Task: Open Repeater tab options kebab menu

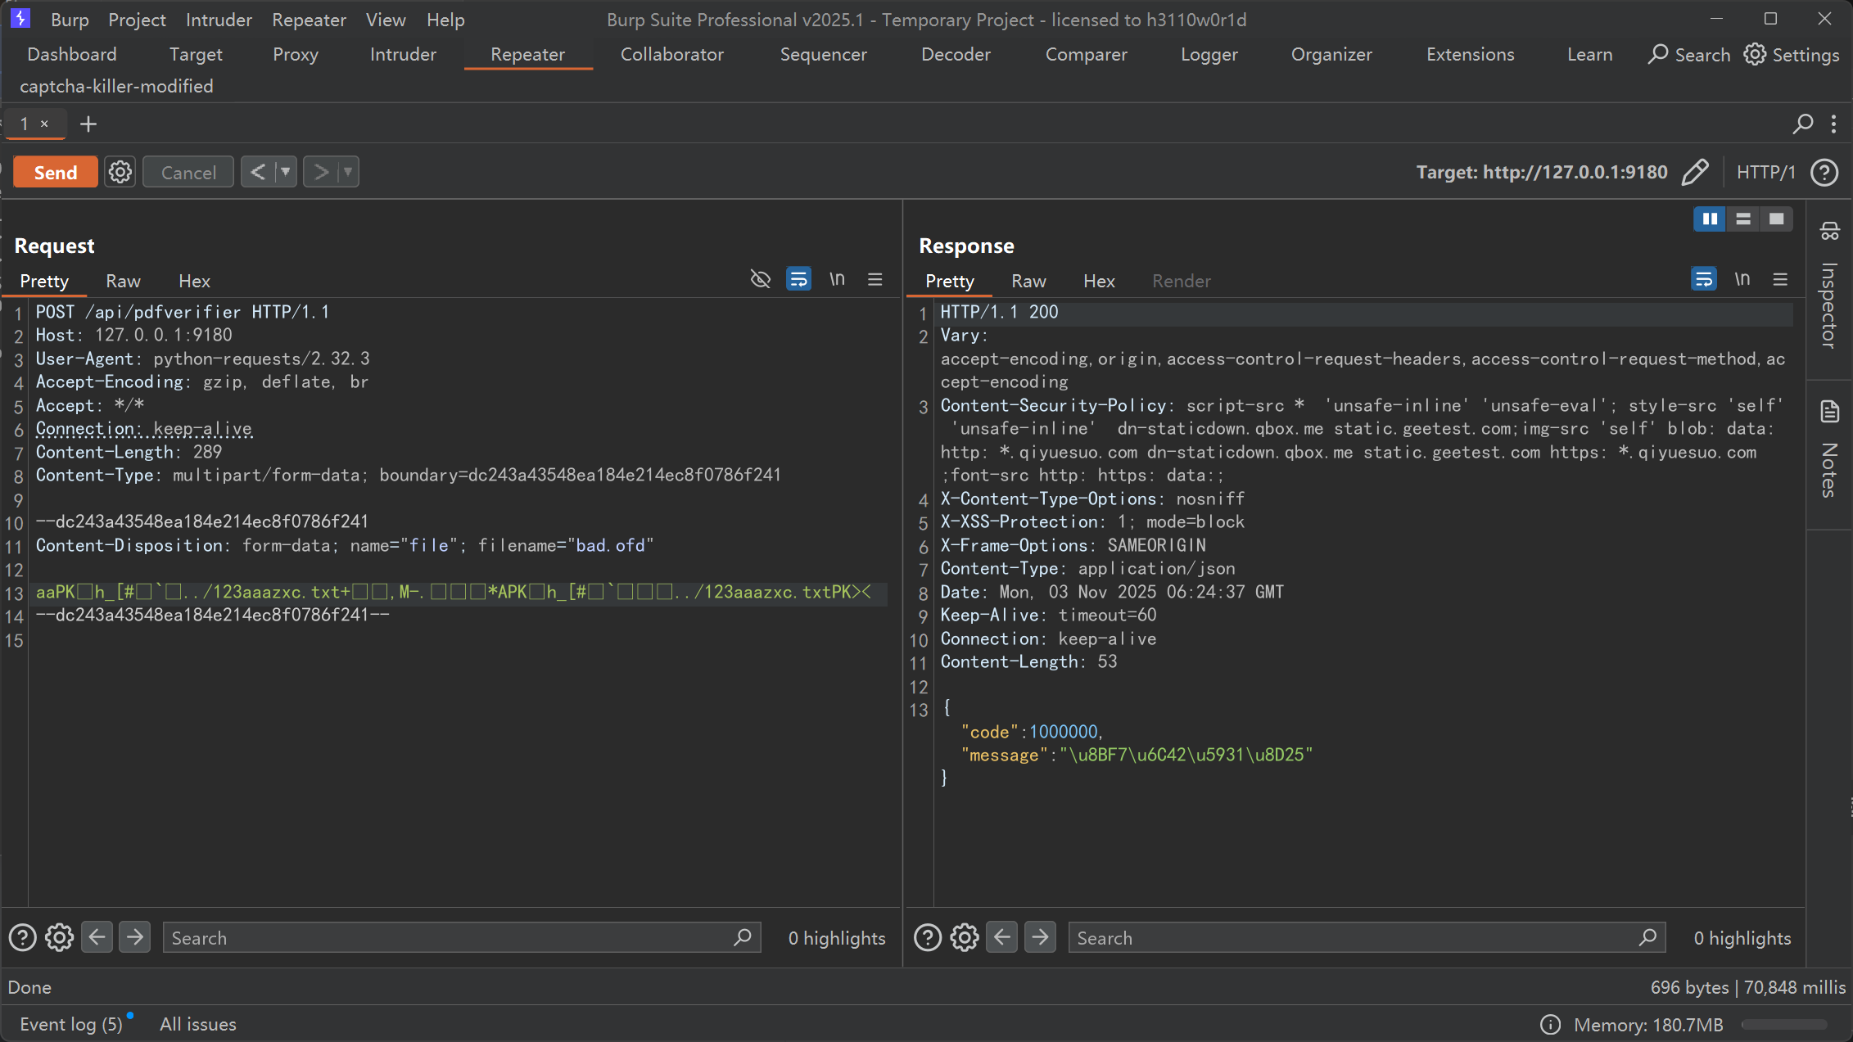Action: pos(1834,124)
